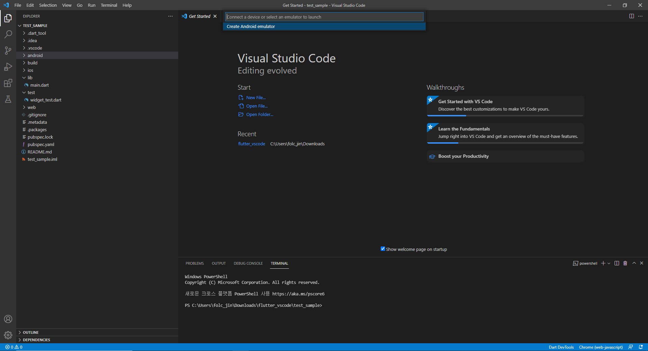Open the File menu
The image size is (648, 351).
pyautogui.click(x=18, y=5)
